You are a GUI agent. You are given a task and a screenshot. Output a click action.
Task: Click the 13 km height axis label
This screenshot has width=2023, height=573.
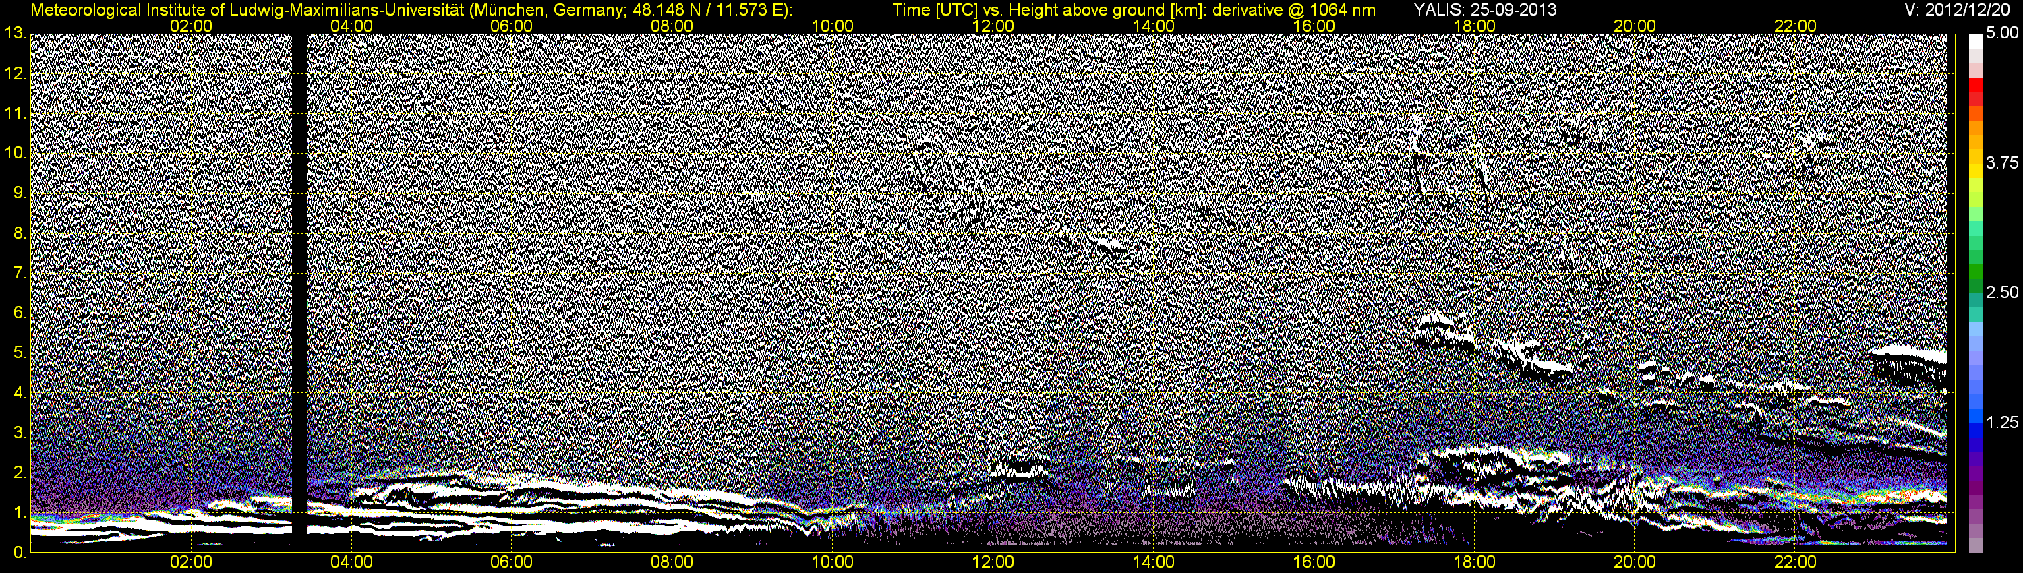[15, 33]
